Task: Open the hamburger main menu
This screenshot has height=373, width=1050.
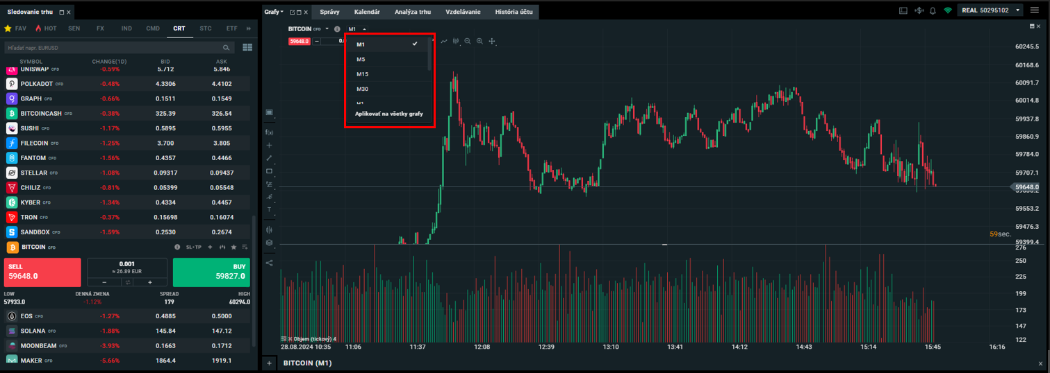Action: click(x=1035, y=10)
